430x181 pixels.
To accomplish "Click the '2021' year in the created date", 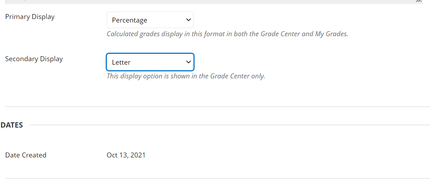I will pos(138,155).
